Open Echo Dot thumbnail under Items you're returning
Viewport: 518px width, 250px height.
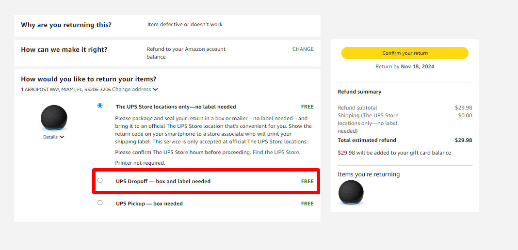[351, 193]
